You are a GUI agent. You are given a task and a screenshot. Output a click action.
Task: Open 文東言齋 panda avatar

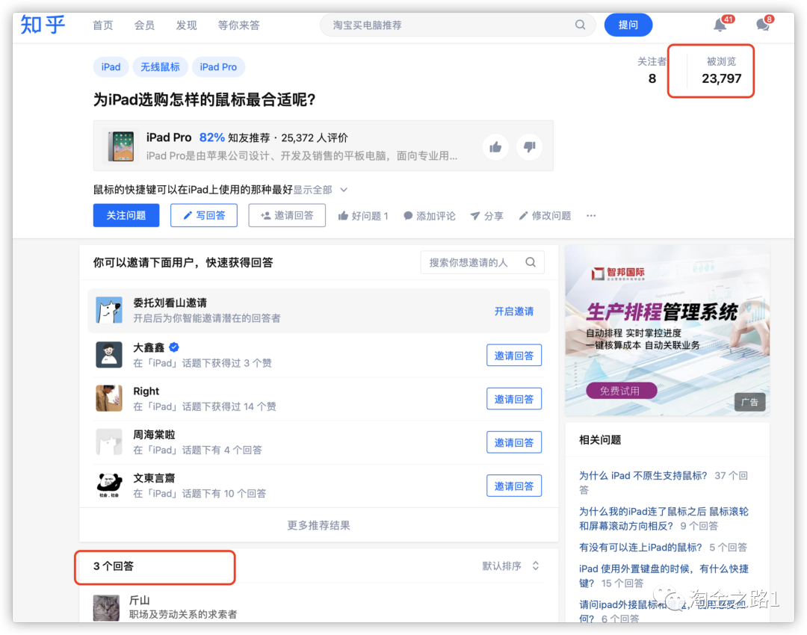109,486
